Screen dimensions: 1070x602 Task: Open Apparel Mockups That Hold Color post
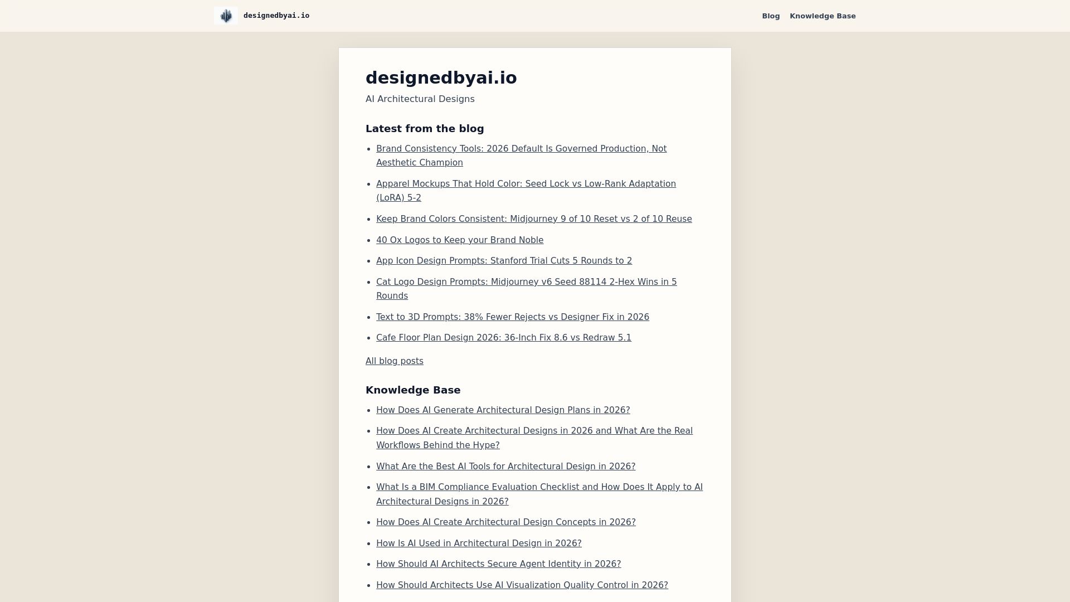pyautogui.click(x=526, y=191)
